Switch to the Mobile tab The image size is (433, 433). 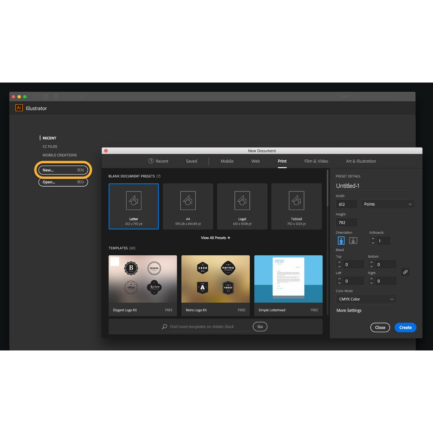coord(227,161)
